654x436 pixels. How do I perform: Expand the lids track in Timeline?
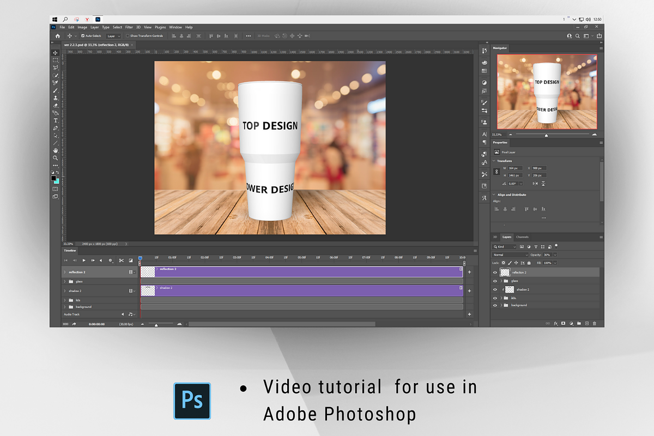pyautogui.click(x=65, y=300)
